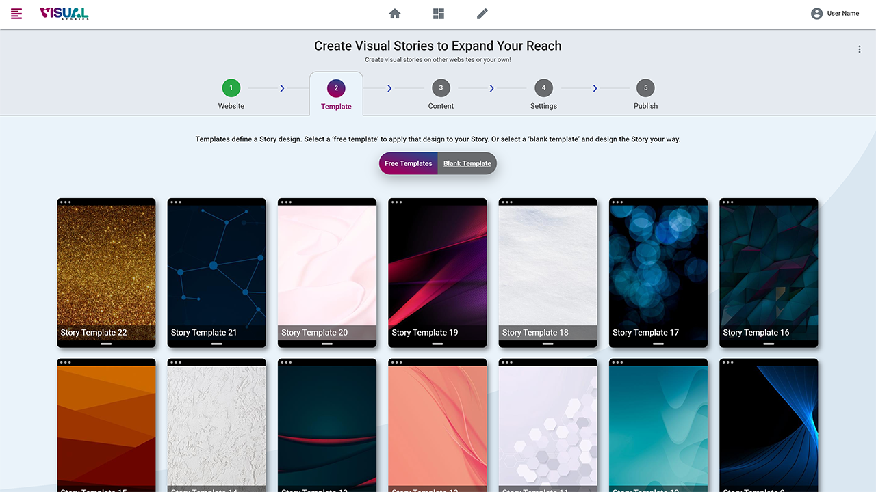Select the orange geometric template
The image size is (876, 492).
[106, 425]
